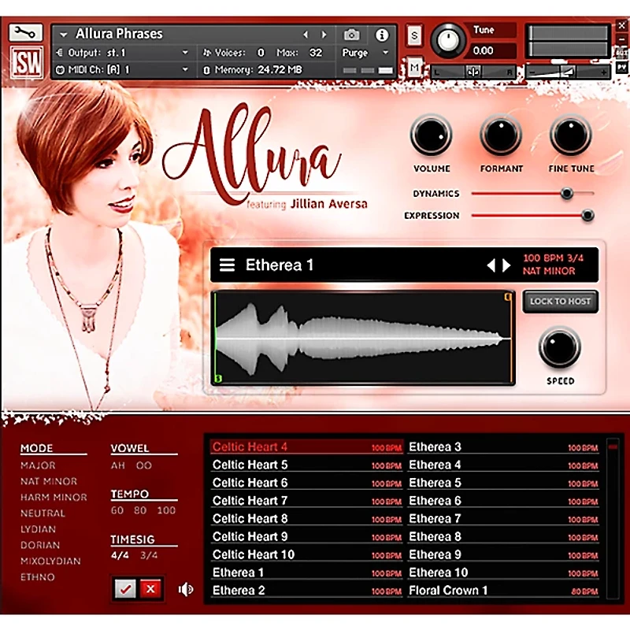Toggle the Solo S button
Viewport: 630px width, 630px height.
tap(414, 35)
